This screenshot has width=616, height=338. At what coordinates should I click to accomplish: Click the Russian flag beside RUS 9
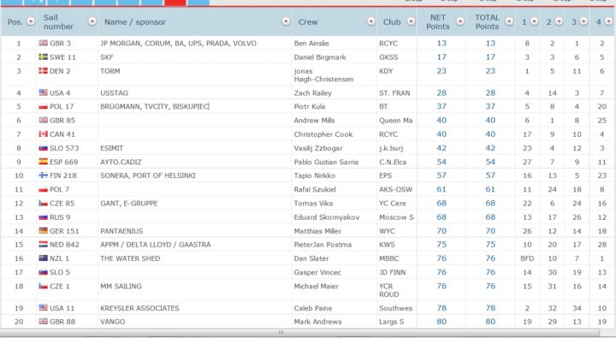click(x=44, y=217)
